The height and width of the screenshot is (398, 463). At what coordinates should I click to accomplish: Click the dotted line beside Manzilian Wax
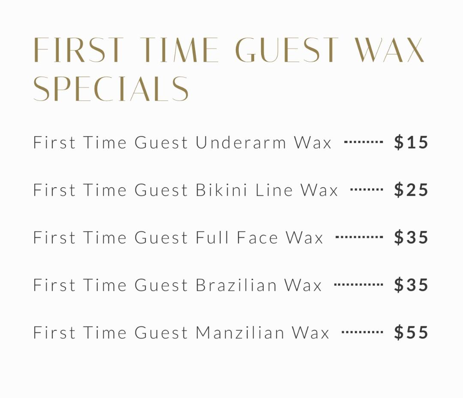362,332
